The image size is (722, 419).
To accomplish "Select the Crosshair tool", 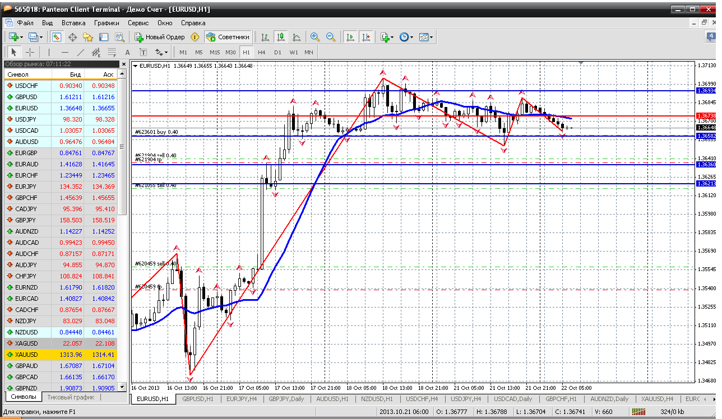I will [x=30, y=52].
